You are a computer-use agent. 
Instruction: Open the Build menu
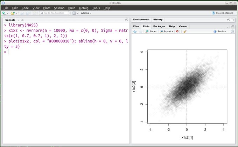[x=72, y=8]
